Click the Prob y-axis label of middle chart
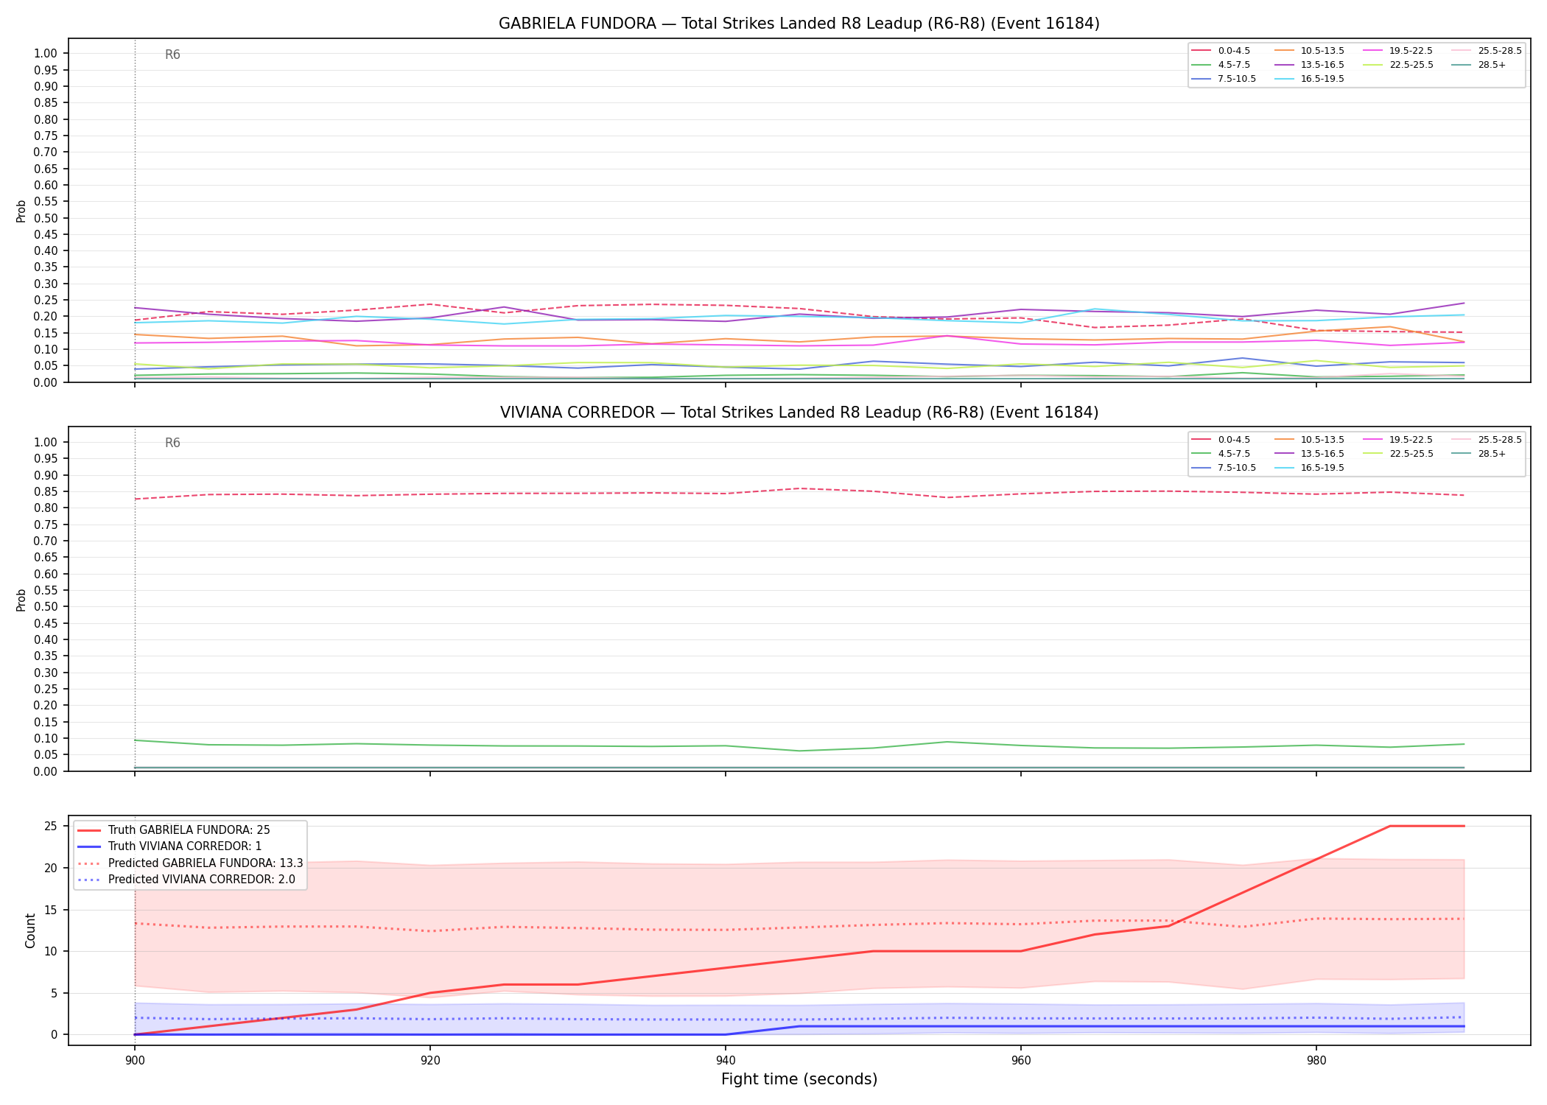Image resolution: width=1547 pixels, height=1105 pixels. [21, 600]
